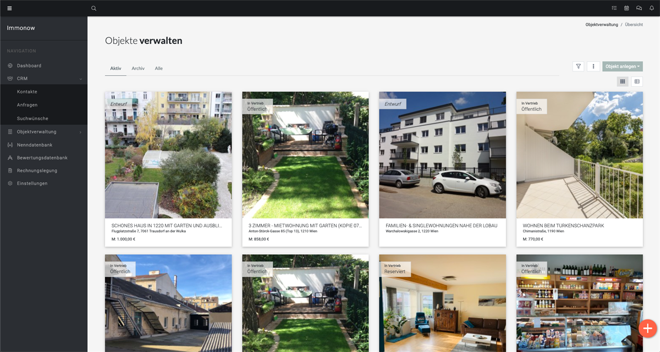Open the Schönes Haus in 1220 listing photo
This screenshot has height=352, width=660.
point(168,155)
